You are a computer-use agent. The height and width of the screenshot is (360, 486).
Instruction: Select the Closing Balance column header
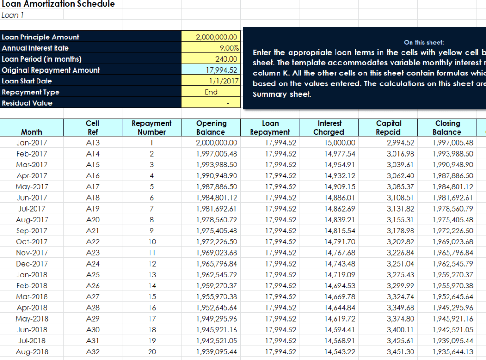[447, 128]
